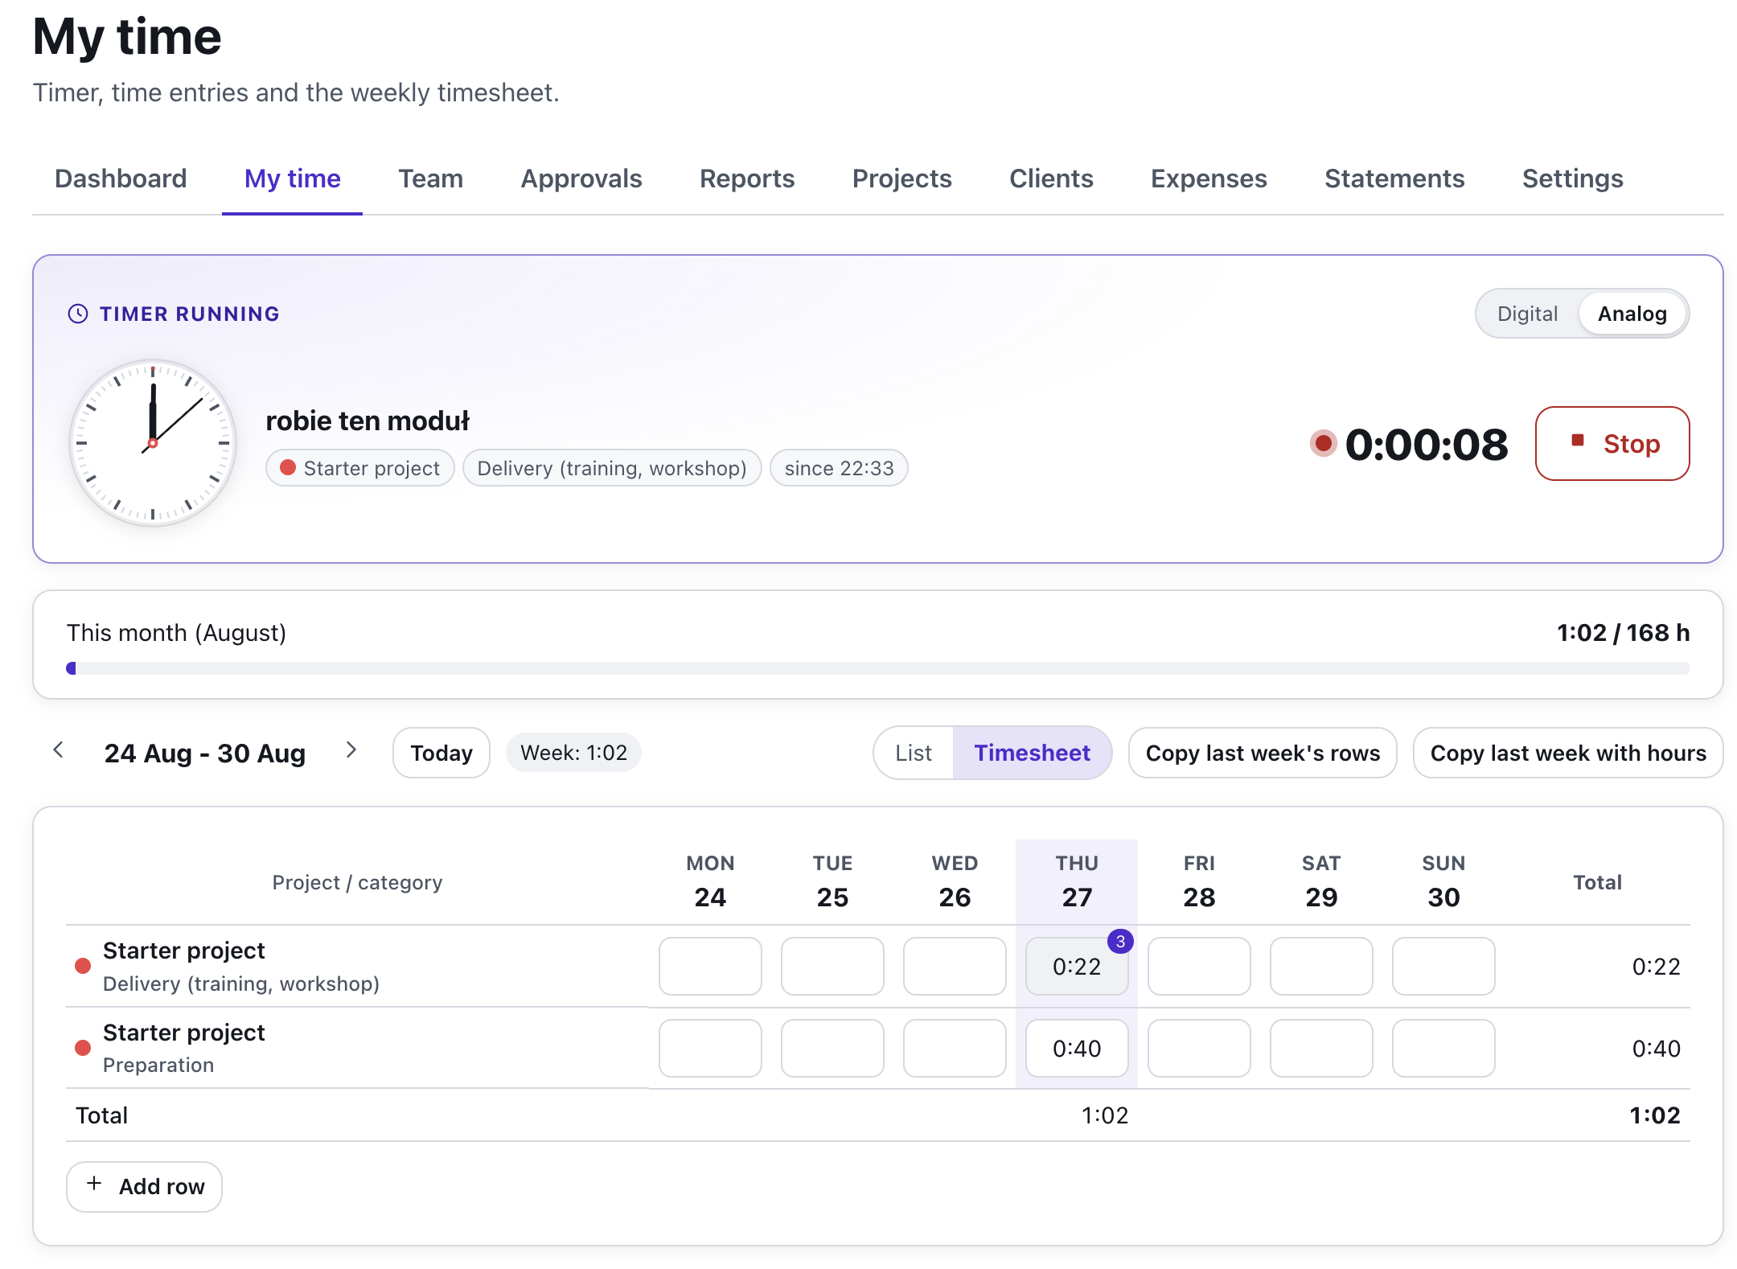Click Monday cell in Delivery row
The image size is (1737, 1269).
click(710, 966)
